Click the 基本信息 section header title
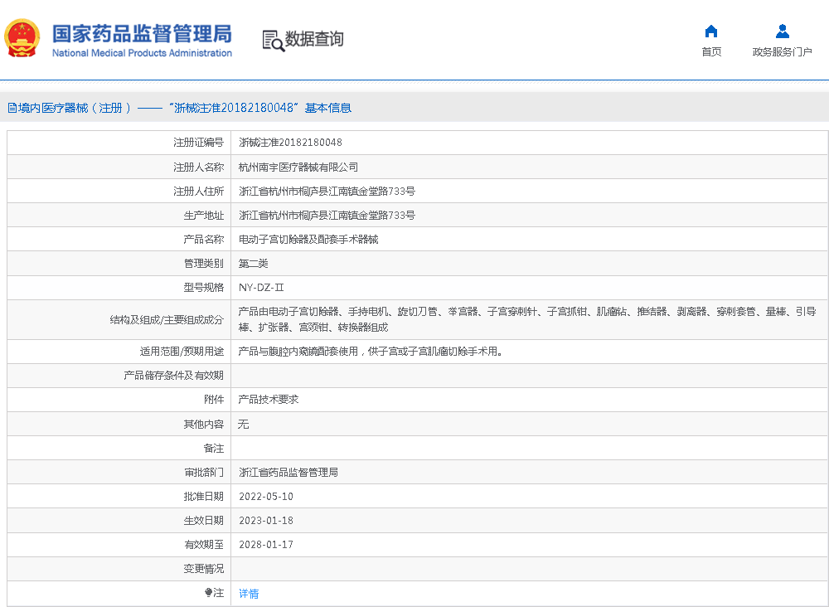This screenshot has height=607, width=829. tap(328, 108)
